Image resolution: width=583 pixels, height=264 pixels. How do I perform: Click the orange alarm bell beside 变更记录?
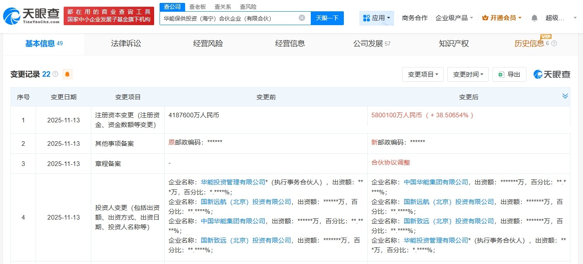67,74
